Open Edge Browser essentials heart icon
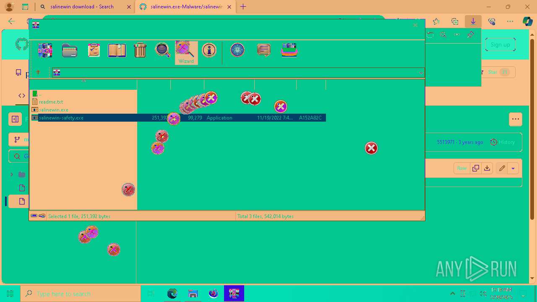The height and width of the screenshot is (302, 537). click(x=492, y=22)
